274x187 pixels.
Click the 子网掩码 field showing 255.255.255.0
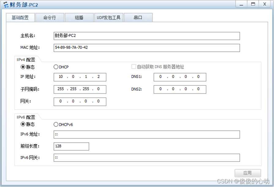tap(80, 89)
